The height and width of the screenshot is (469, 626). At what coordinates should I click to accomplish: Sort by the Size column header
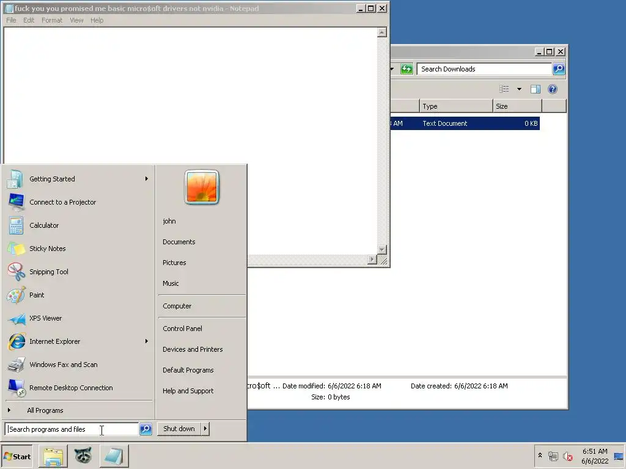pos(517,106)
